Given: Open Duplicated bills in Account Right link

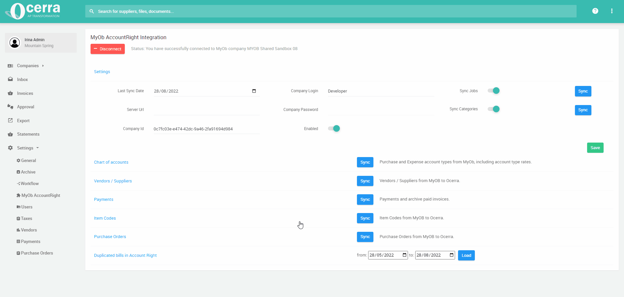Looking at the screenshot, I should pyautogui.click(x=125, y=255).
